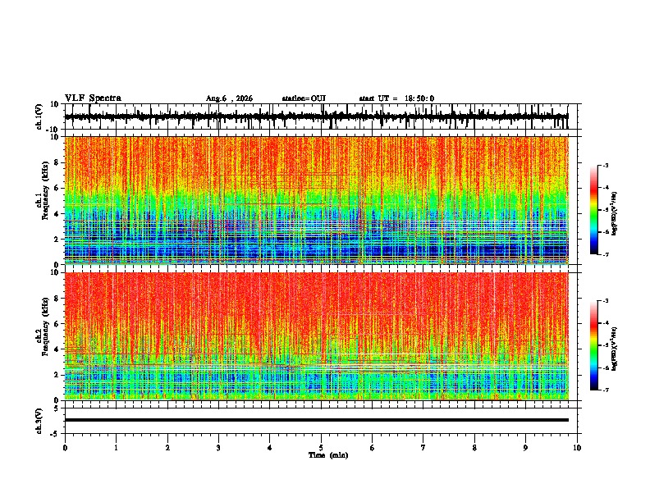Viewport: 650px width, 502px height.
Task: Click the time axis tick label "10"
Action: pyautogui.click(x=577, y=448)
